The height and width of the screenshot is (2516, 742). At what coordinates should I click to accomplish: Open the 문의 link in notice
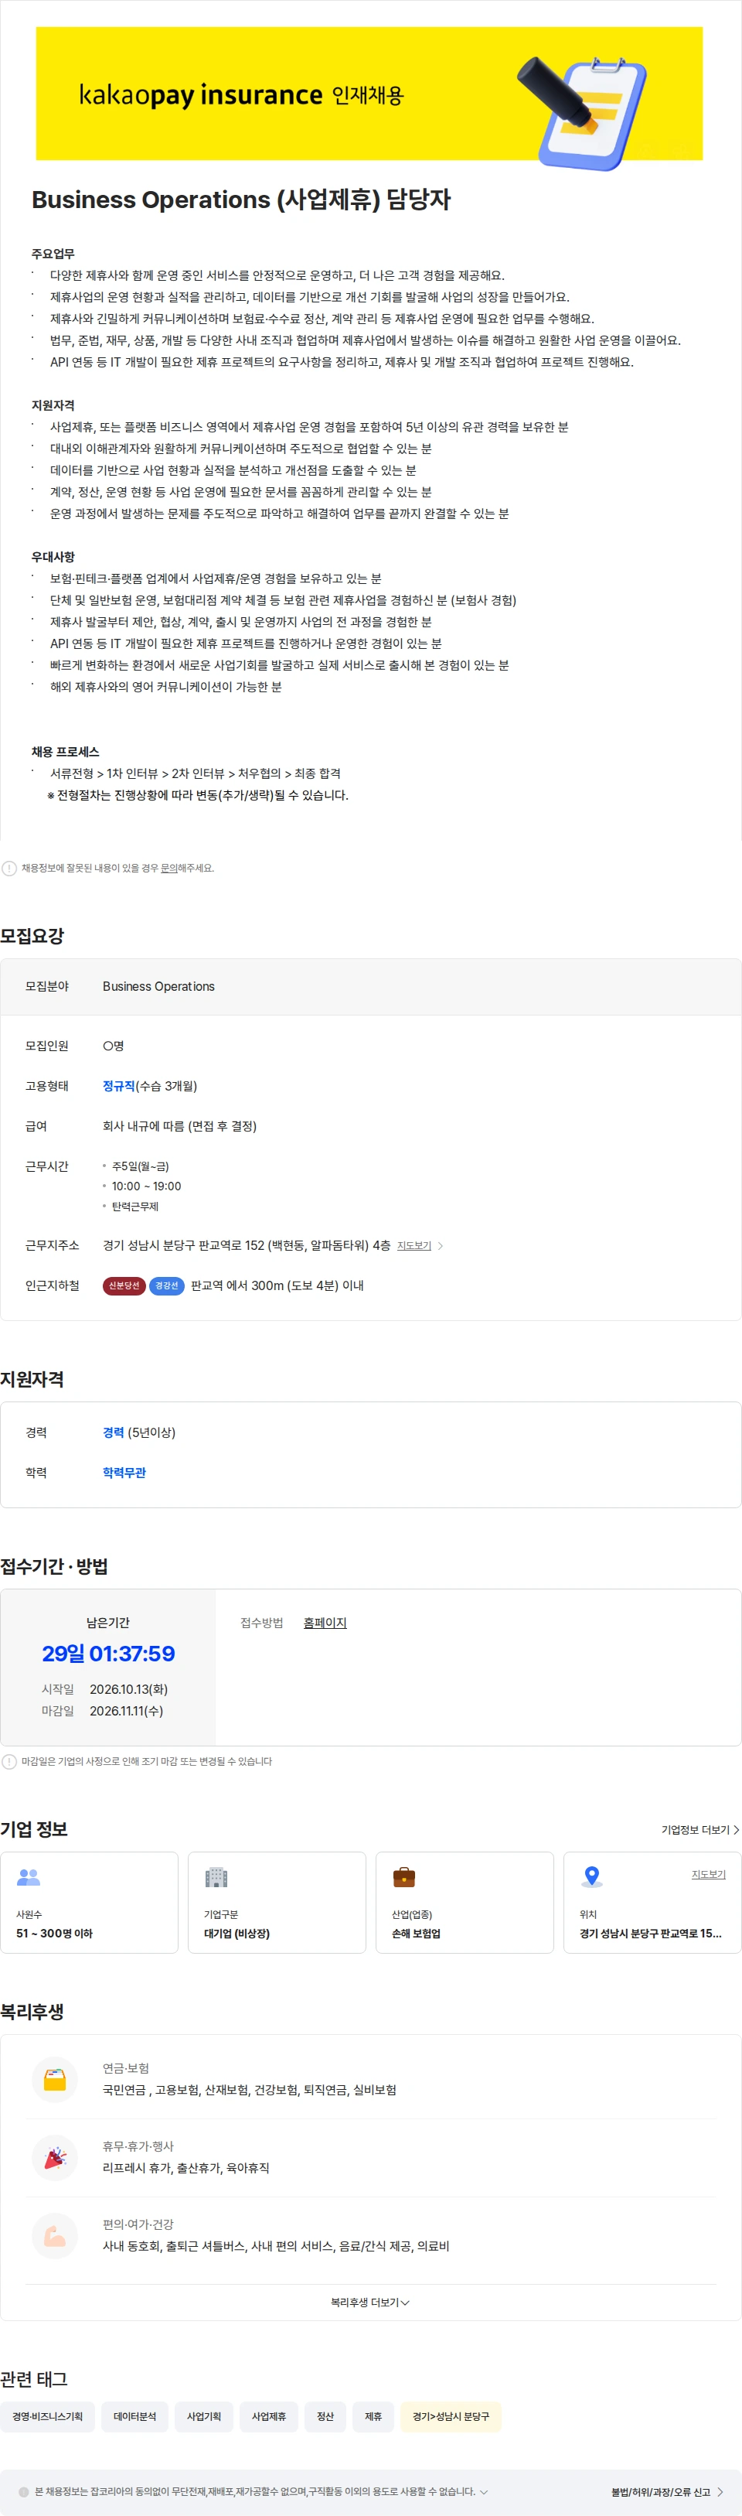pos(169,869)
